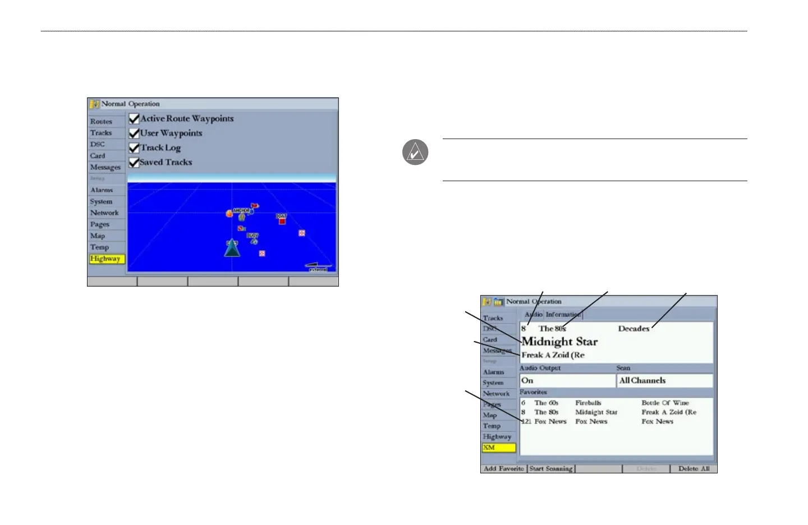Image resolution: width=808 pixels, height=525 pixels.
Task: Click the Delete All soft key
Action: 694,468
